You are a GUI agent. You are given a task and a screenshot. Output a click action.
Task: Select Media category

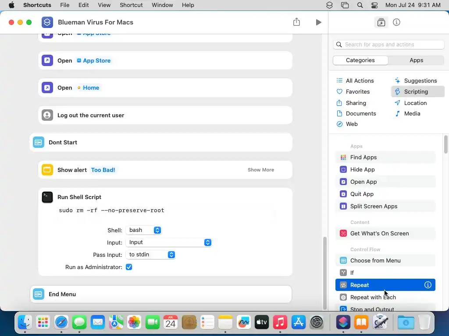[407, 113]
